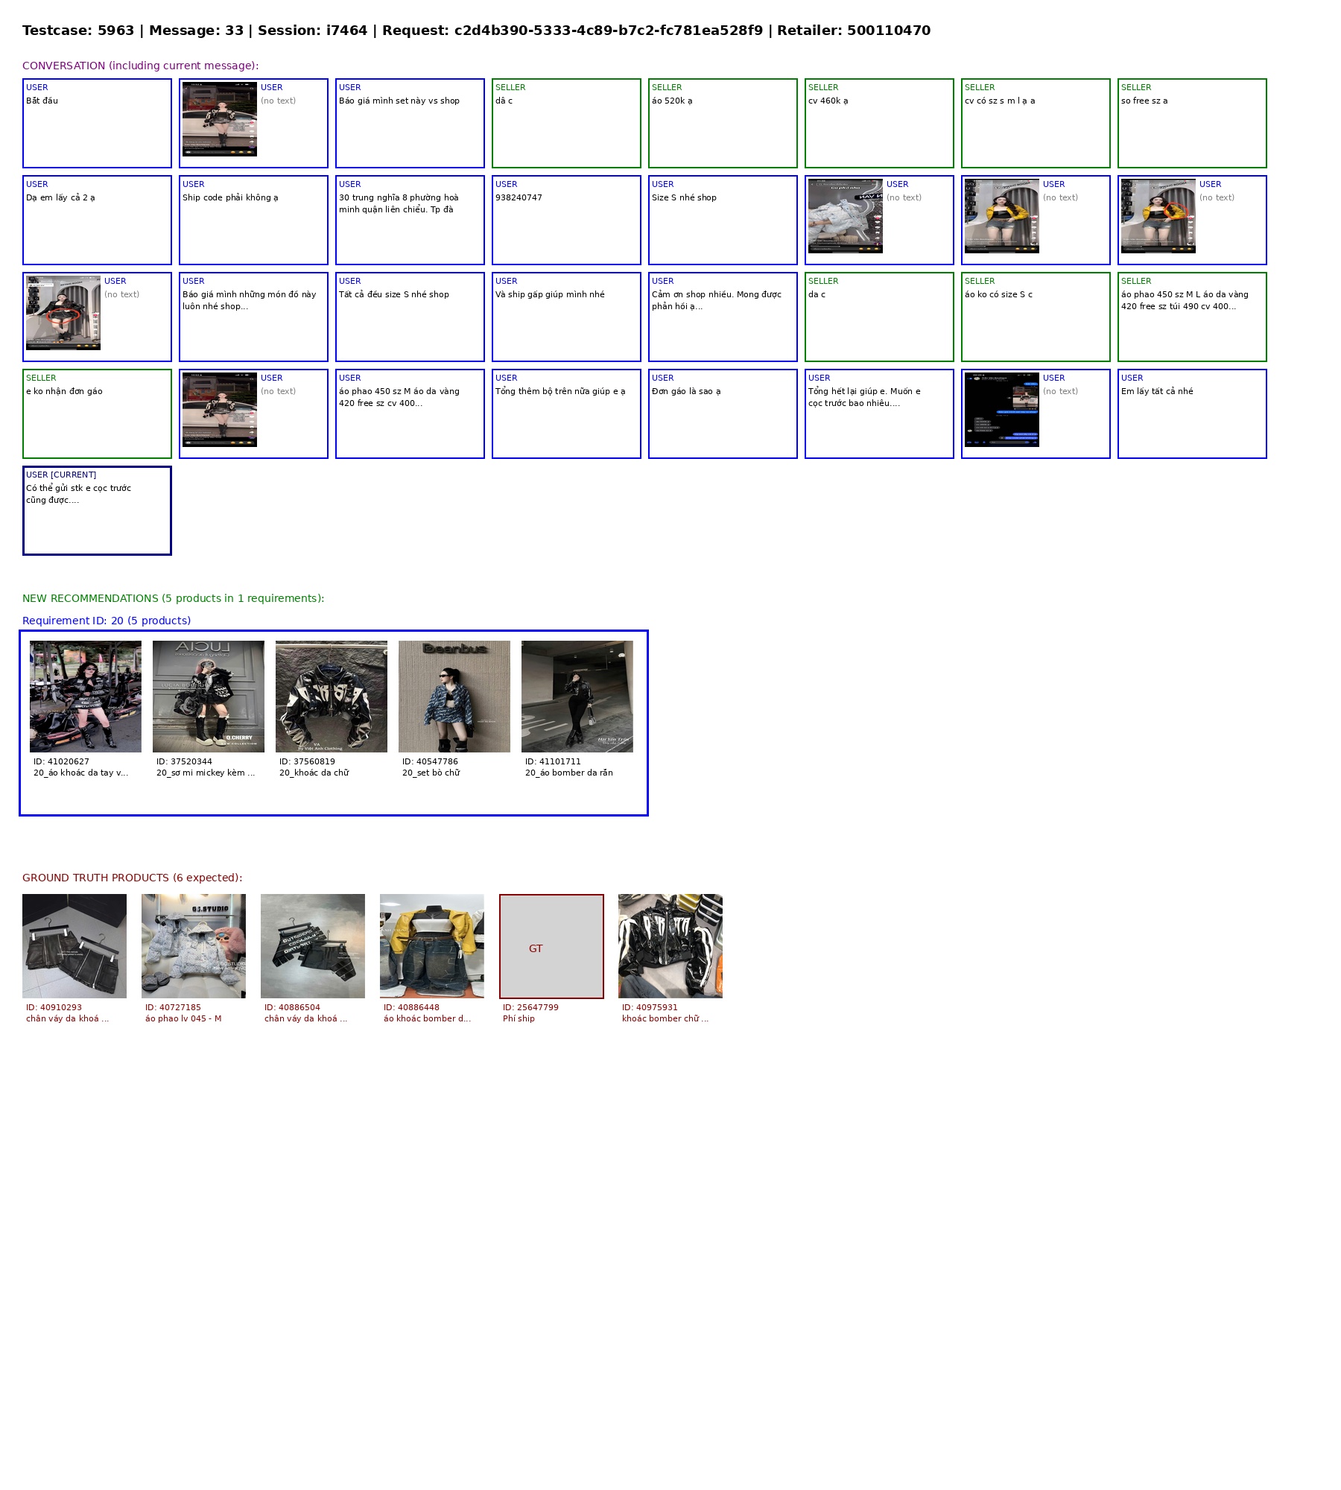Select the 'Ship code phải không ạ' message
Screen dimensions: 1341x1490
coord(253,220)
